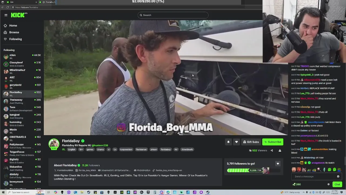Open garydavid channel in sidebar

[22, 86]
